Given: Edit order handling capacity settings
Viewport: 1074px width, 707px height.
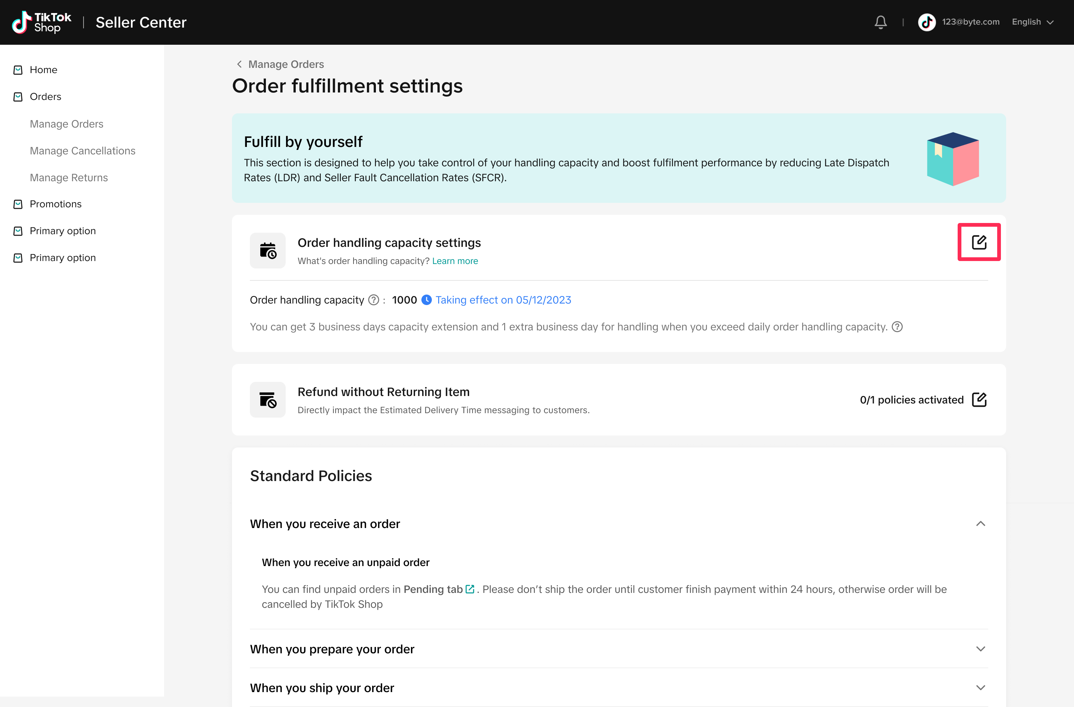Looking at the screenshot, I should pos(979,242).
